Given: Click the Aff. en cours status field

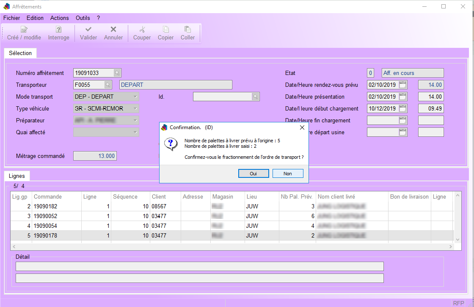Looking at the screenshot, I should coord(413,73).
